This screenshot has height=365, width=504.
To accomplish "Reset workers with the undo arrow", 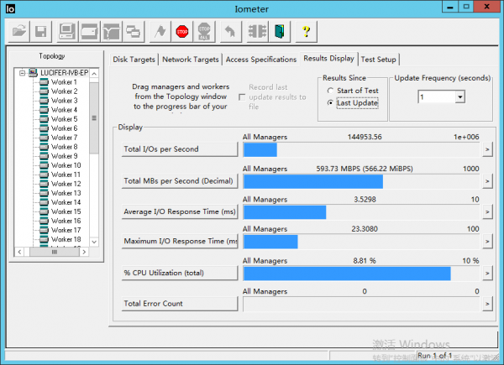I will [x=230, y=31].
